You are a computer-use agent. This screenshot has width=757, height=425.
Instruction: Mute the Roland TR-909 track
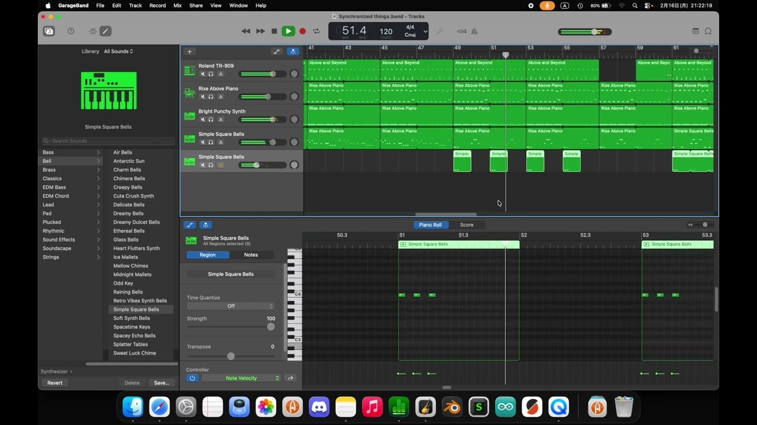tap(202, 74)
